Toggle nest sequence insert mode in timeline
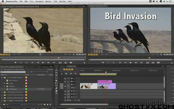Viewport: 174px width, 109px height. (x=62, y=73)
